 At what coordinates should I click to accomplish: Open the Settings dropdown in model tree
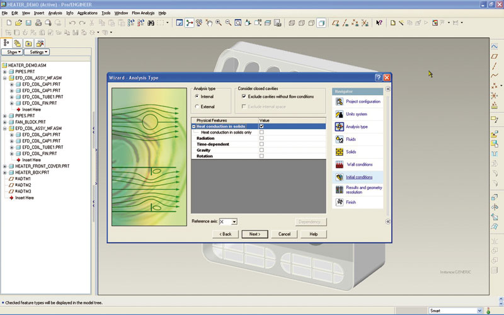37,52
